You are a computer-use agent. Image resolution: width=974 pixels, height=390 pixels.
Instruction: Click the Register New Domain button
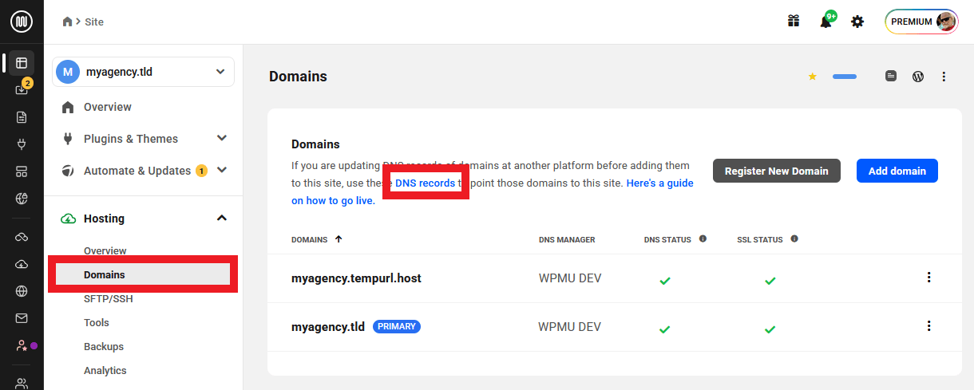777,171
